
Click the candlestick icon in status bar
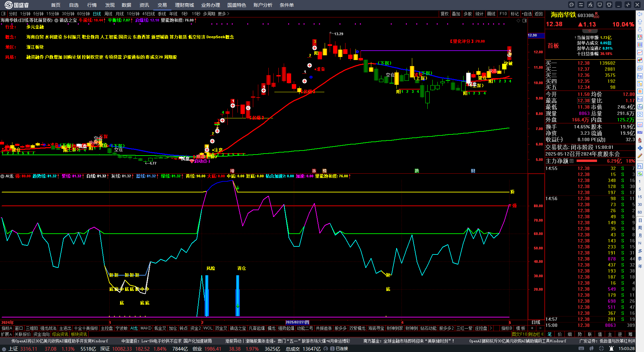click(591, 349)
